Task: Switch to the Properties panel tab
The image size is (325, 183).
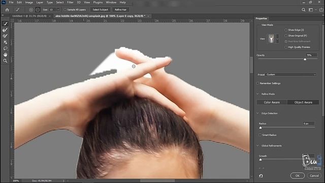Action: (262, 18)
